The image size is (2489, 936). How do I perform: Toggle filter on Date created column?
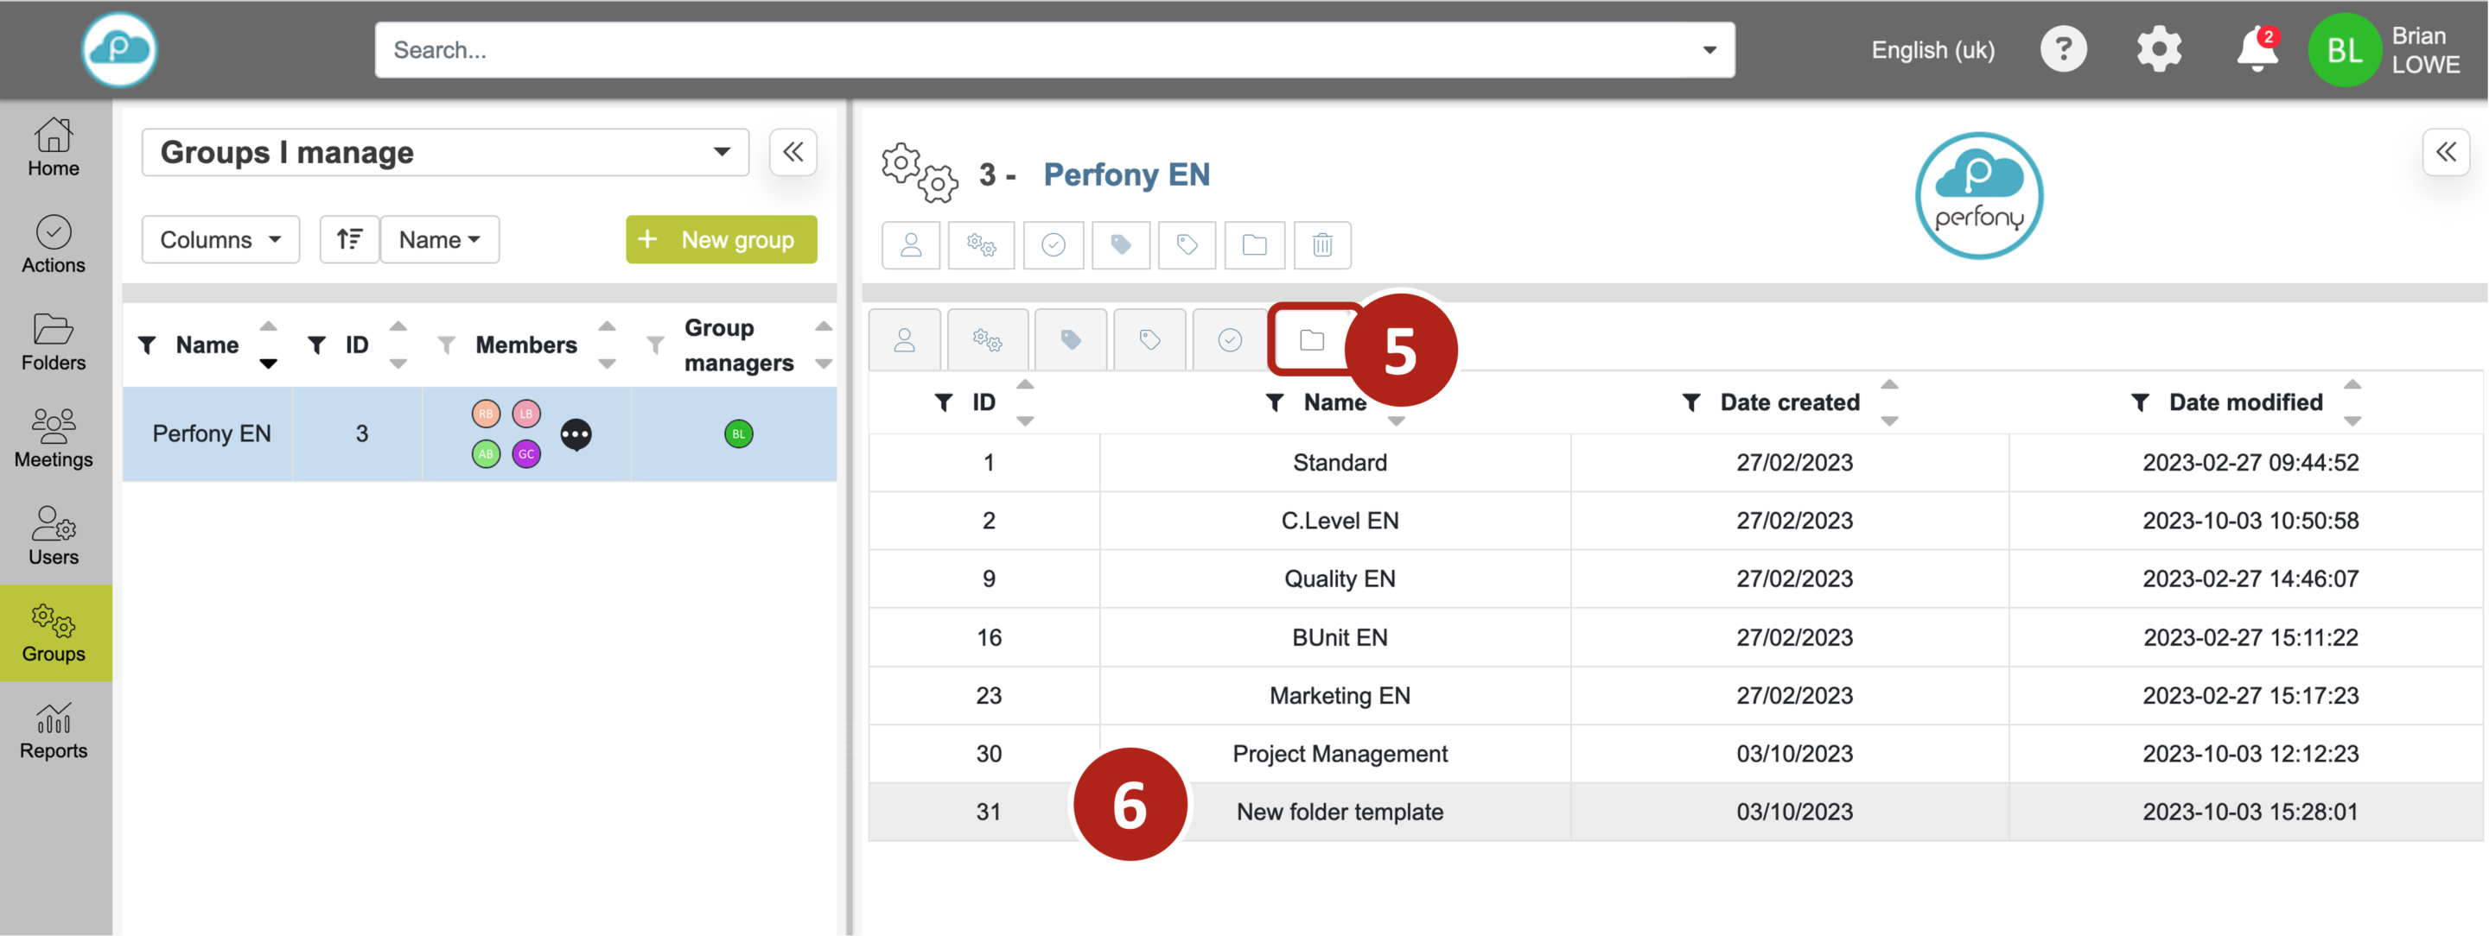tap(1691, 403)
